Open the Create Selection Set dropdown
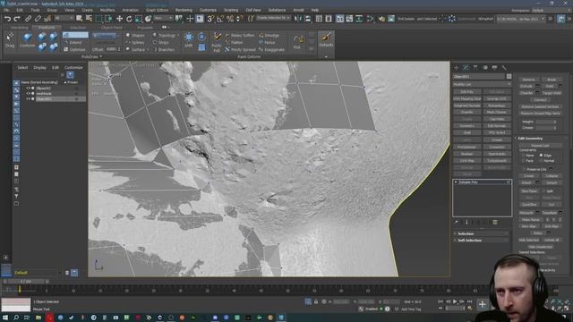The width and height of the screenshot is (573, 322). [x=273, y=18]
